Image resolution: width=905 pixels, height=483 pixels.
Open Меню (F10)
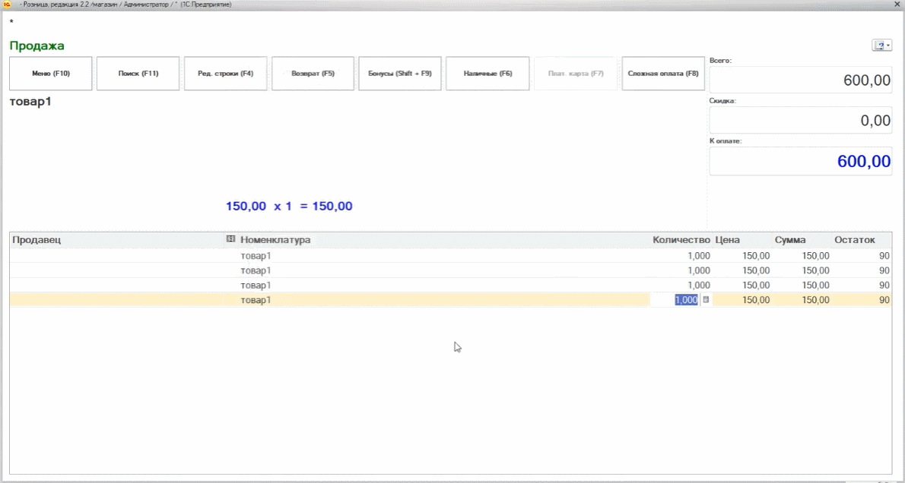pyautogui.click(x=51, y=74)
